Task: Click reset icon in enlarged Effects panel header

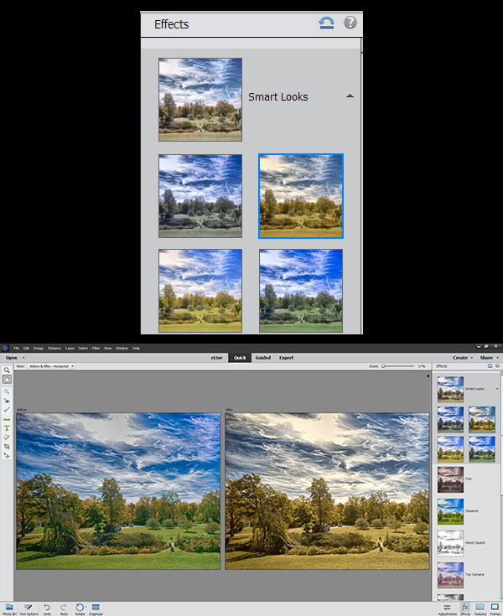Action: [326, 23]
